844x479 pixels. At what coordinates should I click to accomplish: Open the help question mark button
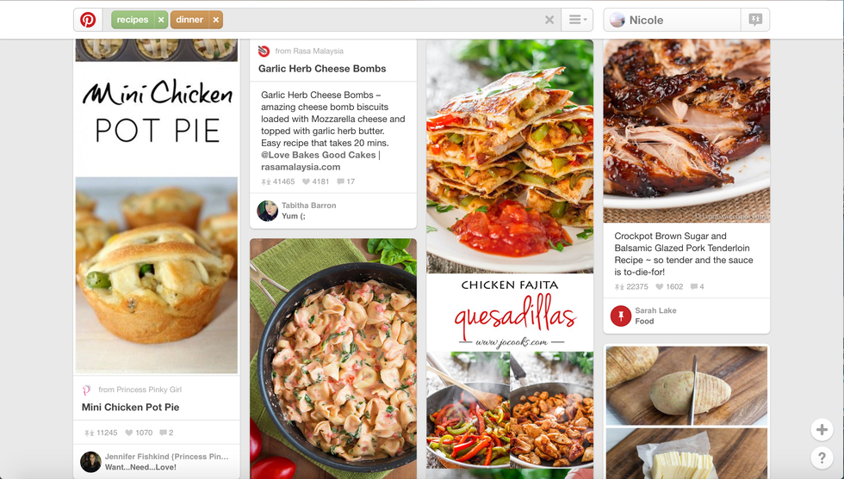[x=822, y=458]
